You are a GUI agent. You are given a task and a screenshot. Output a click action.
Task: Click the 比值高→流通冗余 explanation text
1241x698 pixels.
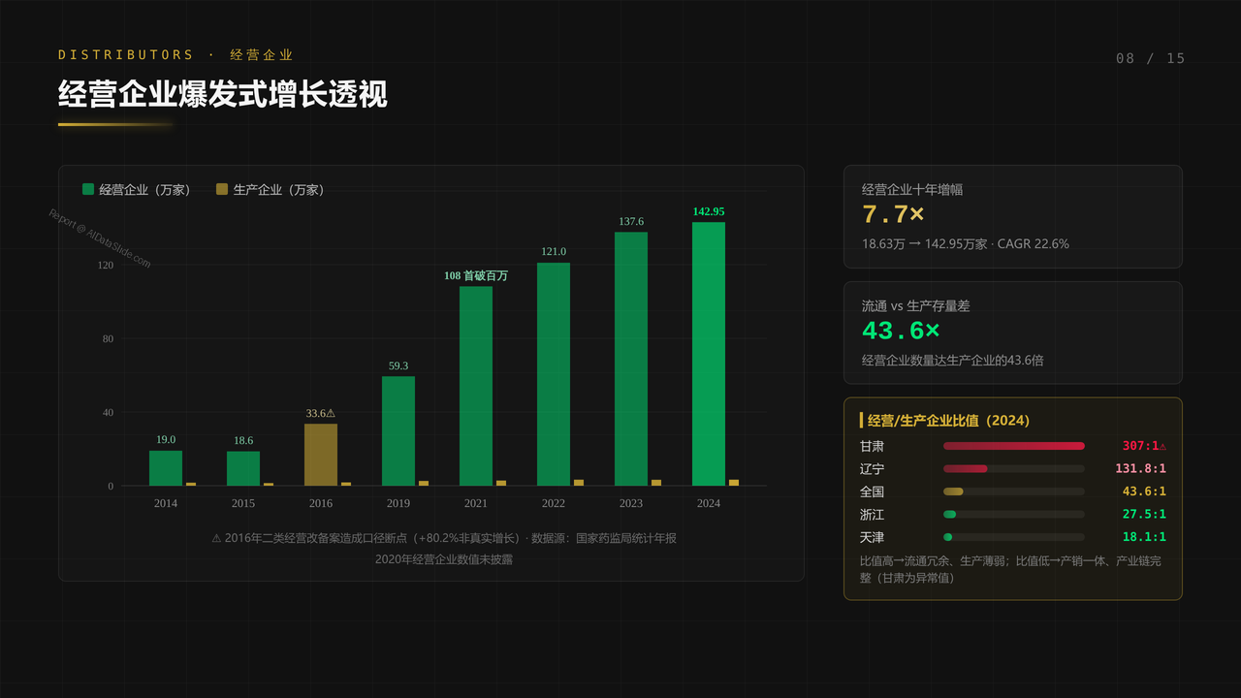(1010, 569)
